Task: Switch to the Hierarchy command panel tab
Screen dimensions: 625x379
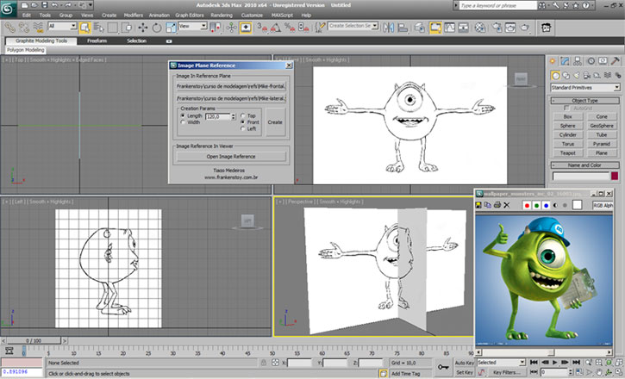Action: (x=578, y=61)
